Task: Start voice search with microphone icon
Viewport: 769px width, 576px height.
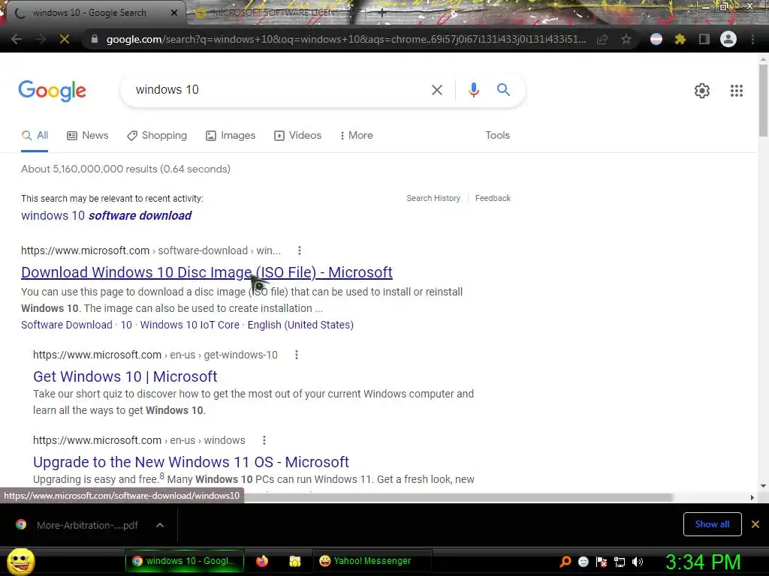Action: tap(473, 90)
